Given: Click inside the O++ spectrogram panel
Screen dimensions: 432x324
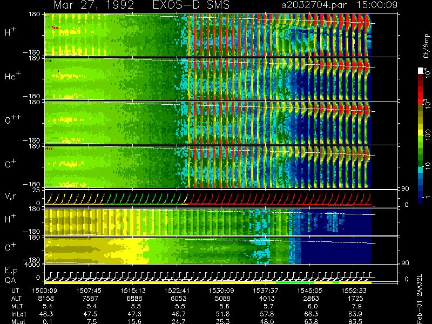Looking at the screenshot, I should tap(208, 123).
